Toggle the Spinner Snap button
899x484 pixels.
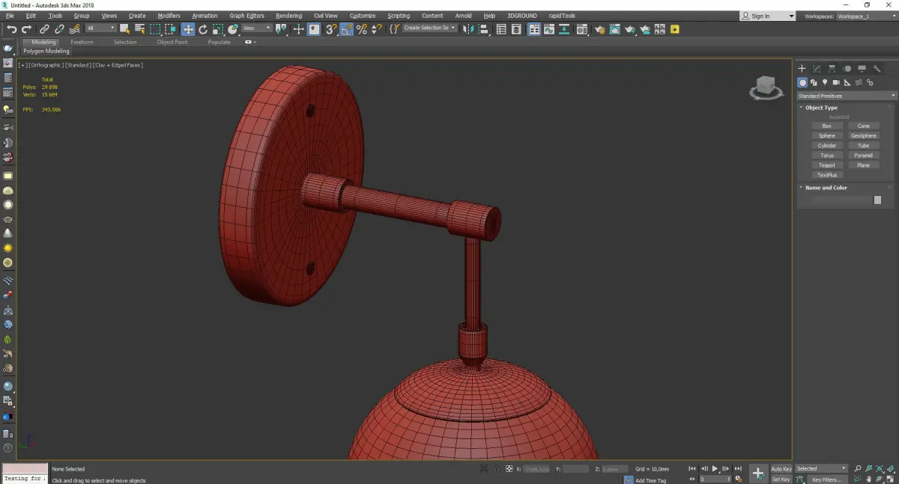pos(377,29)
